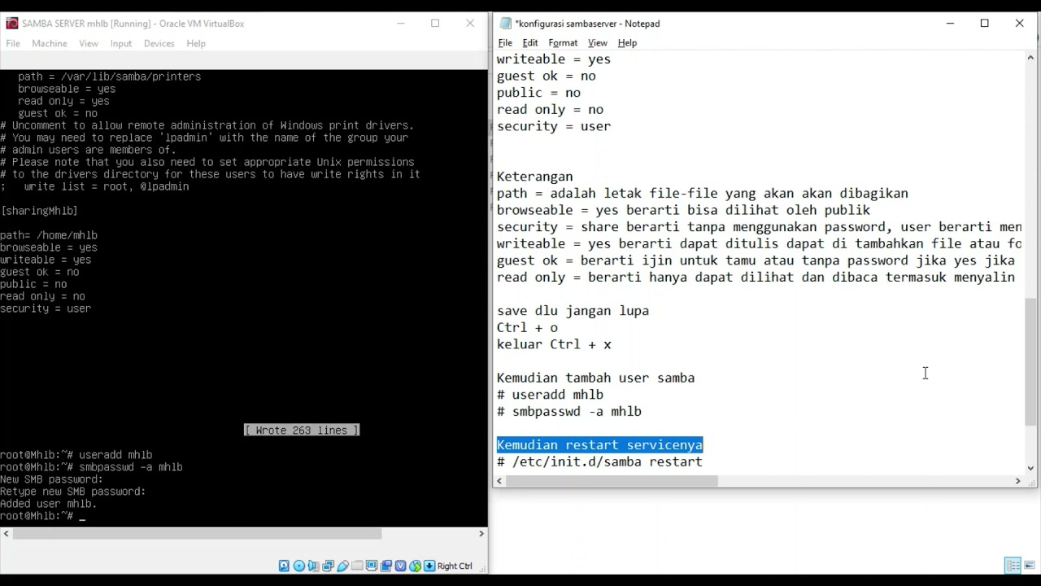Click Notepad horizontal scrollbar thumb
The image size is (1041, 586).
[x=612, y=481]
